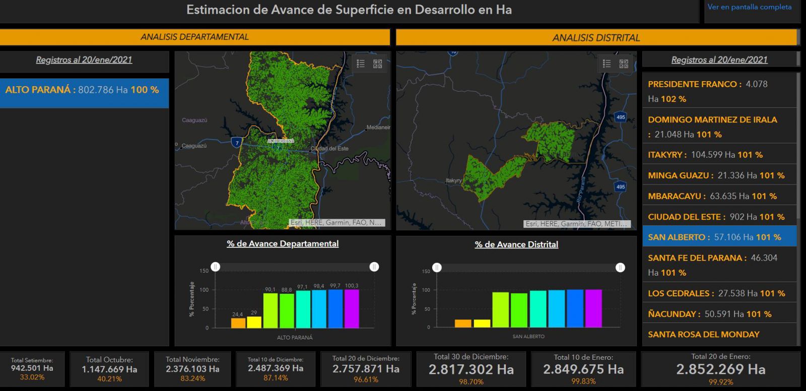Click the Esri attribution on the departmental map

pyautogui.click(x=337, y=222)
